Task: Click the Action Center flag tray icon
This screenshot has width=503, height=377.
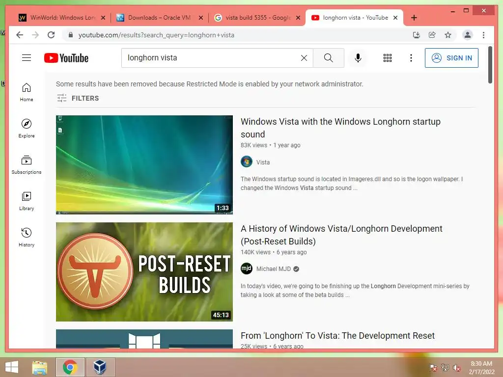Action: coord(433,367)
